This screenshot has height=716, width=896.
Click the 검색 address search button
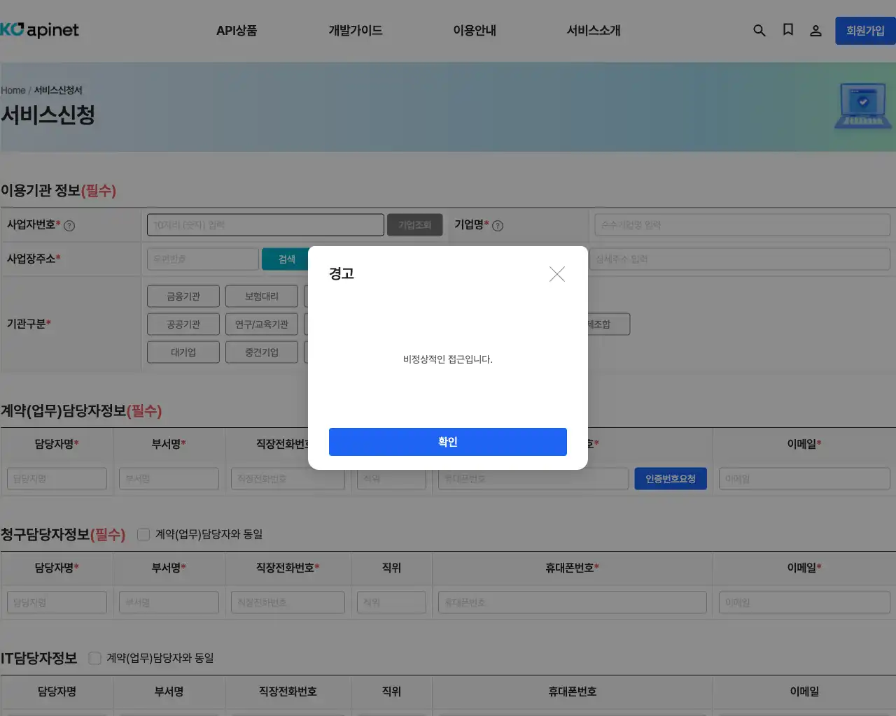[286, 259]
